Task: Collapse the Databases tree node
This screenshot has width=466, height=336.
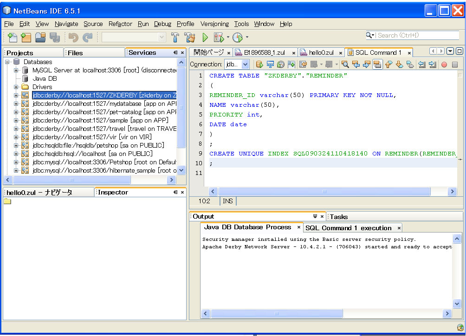Action: click(x=7, y=62)
